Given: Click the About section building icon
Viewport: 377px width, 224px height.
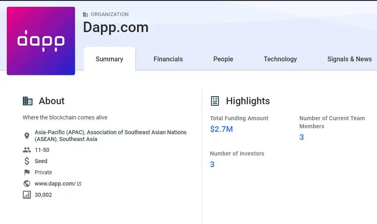Looking at the screenshot, I should click(28, 101).
